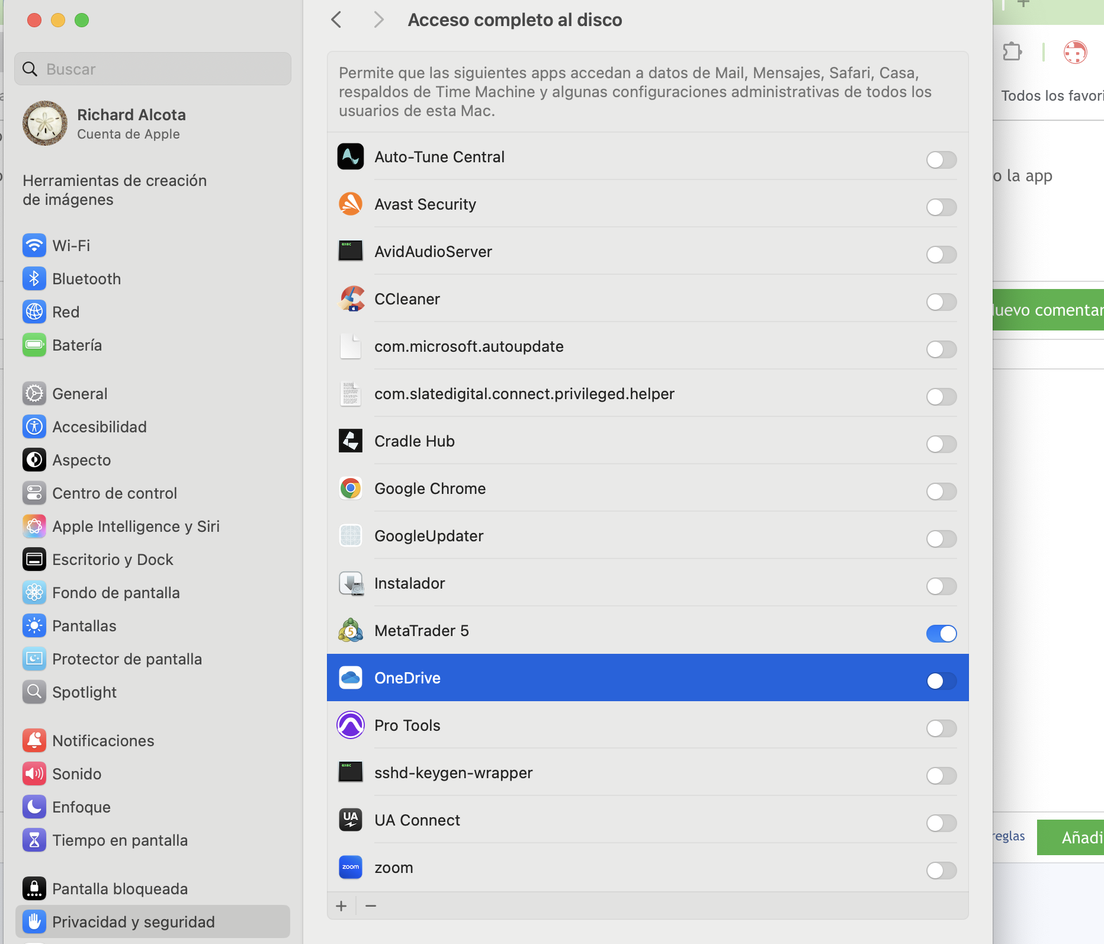Click the Cradle Hub app icon
Image resolution: width=1104 pixels, height=944 pixels.
point(351,441)
